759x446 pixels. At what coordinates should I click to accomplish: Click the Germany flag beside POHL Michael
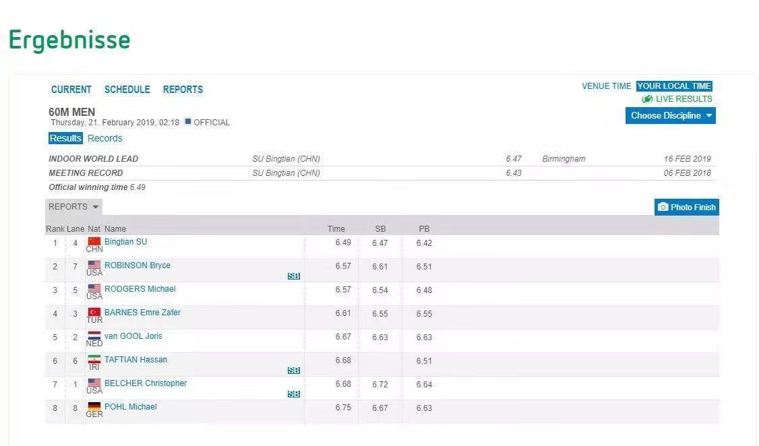coord(94,406)
